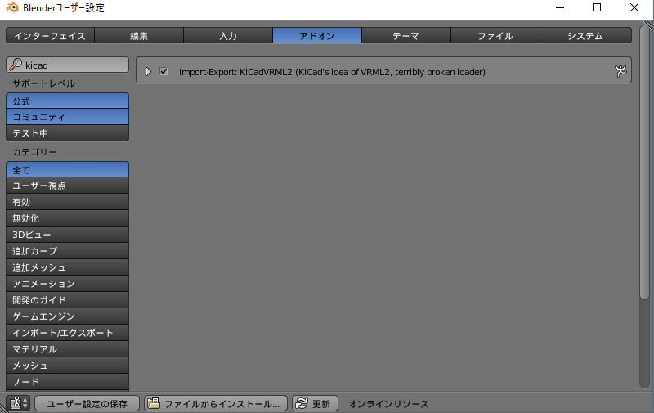Select the メッシュ category
The width and height of the screenshot is (654, 413).
click(67, 366)
